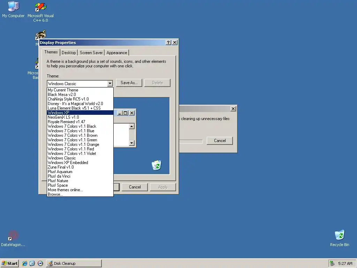This screenshot has height=268, width=357.
Task: Open the My Computer desktop icon
Action: pyautogui.click(x=13, y=9)
